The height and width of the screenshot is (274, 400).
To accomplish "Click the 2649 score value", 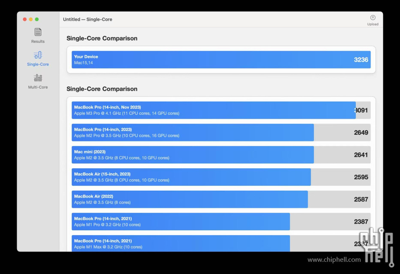I will (361, 133).
